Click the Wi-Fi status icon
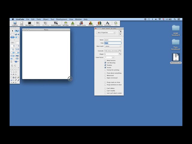Viewport: 192px width, 144px height. (x=160, y=19)
